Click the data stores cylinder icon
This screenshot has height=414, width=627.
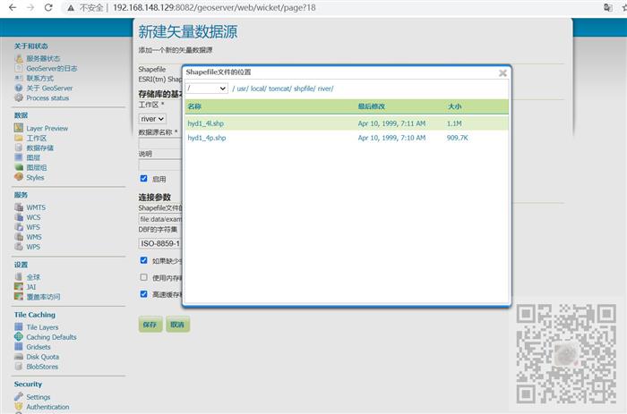[x=19, y=148]
